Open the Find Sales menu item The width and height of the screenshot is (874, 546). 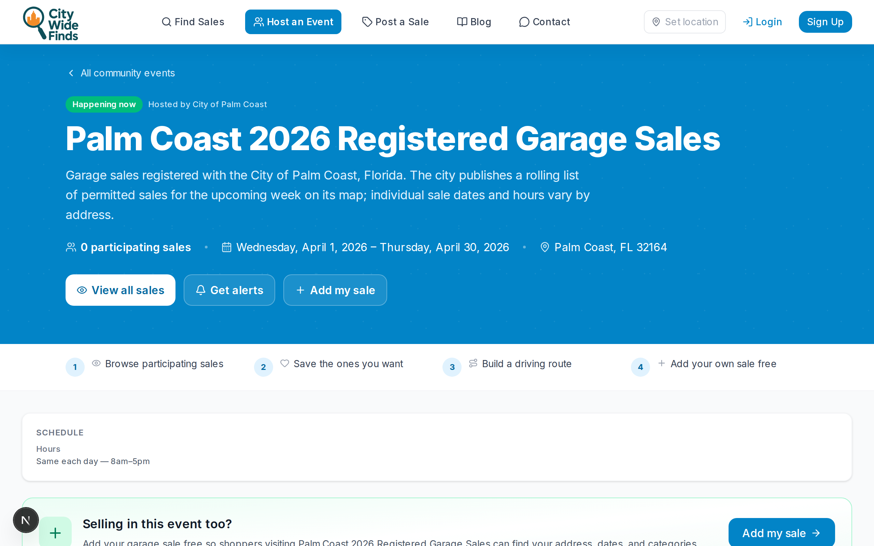[x=193, y=21]
